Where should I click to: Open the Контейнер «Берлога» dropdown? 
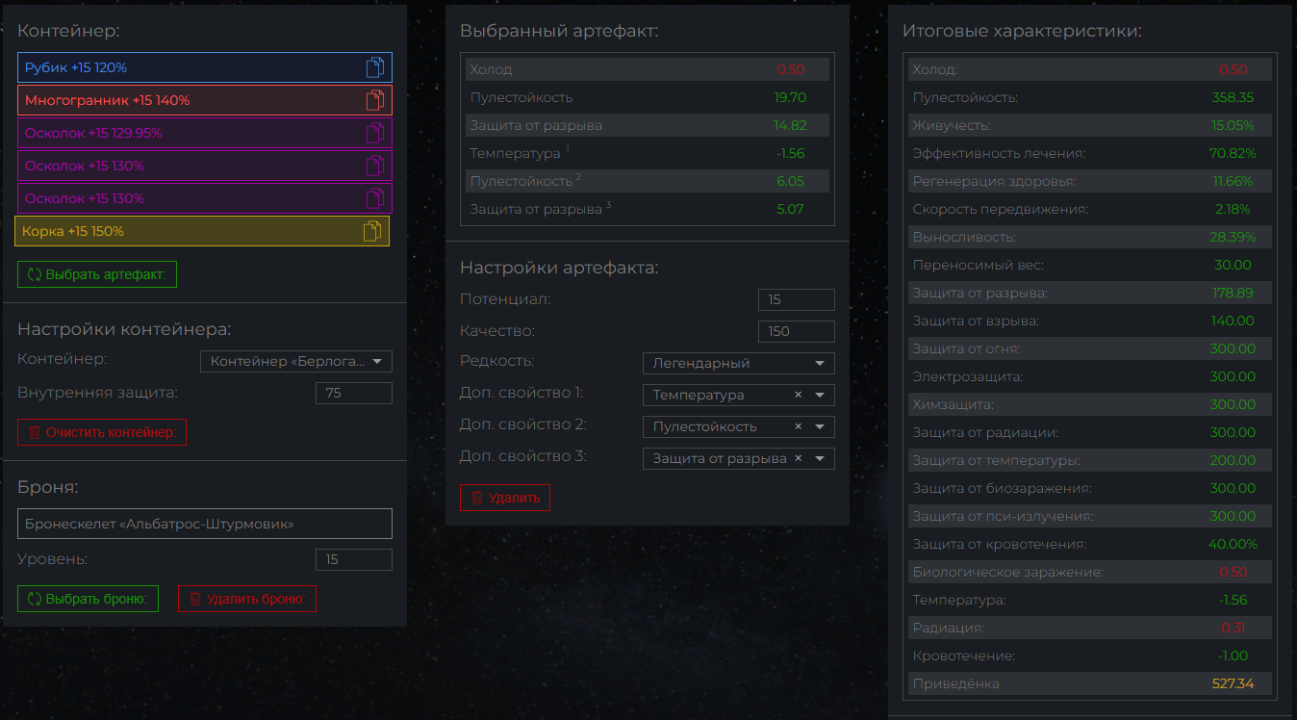[377, 361]
